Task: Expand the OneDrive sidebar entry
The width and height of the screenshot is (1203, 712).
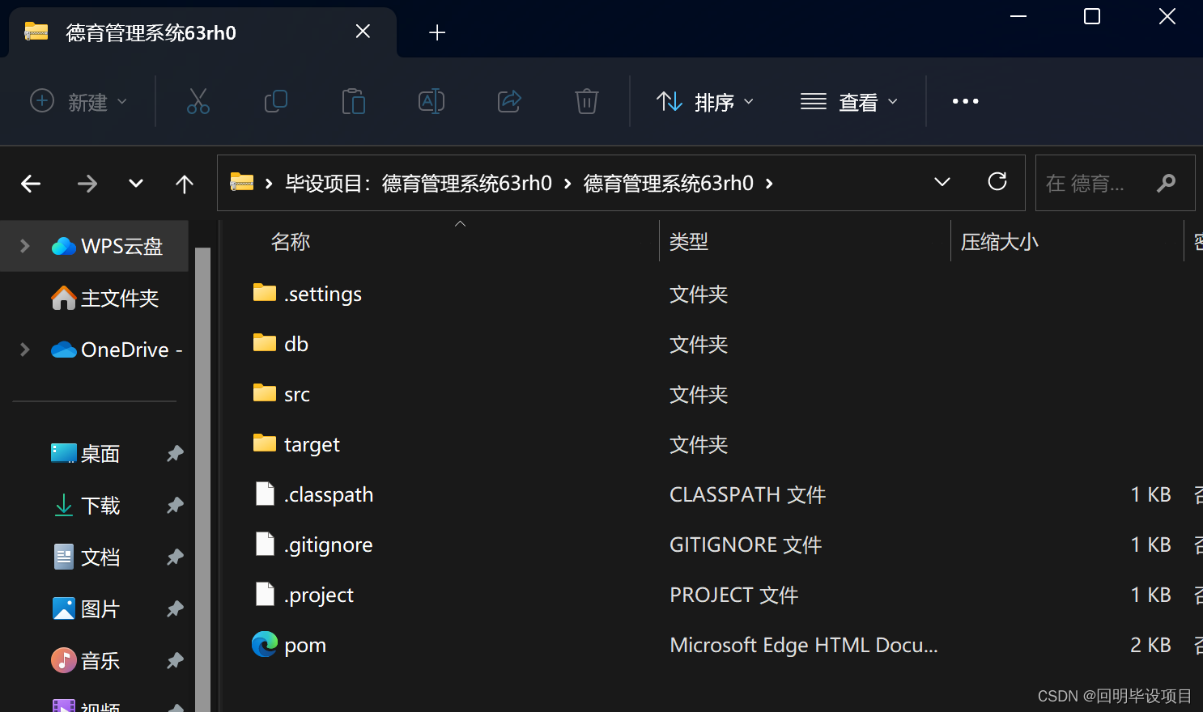Action: (23, 349)
